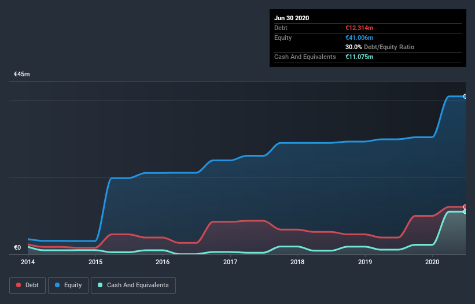Click the red Debt legend dot
Screen dimensions: 475x304
[x=19, y=285]
